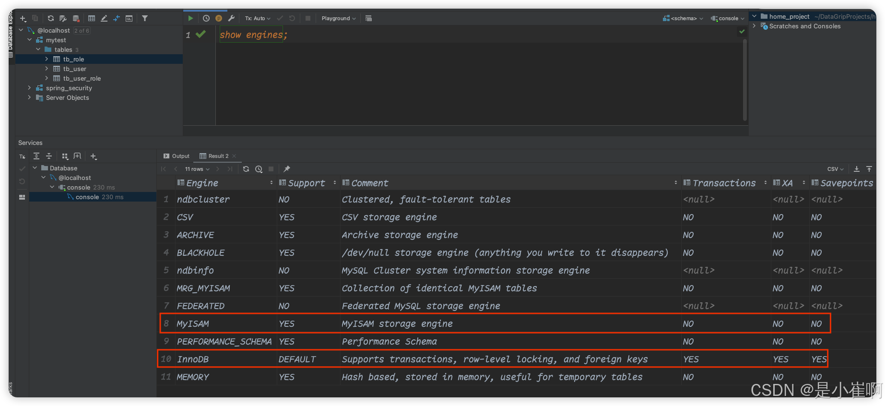This screenshot has height=406, width=885.
Task: Collapse the tables folder node
Action: click(x=38, y=49)
